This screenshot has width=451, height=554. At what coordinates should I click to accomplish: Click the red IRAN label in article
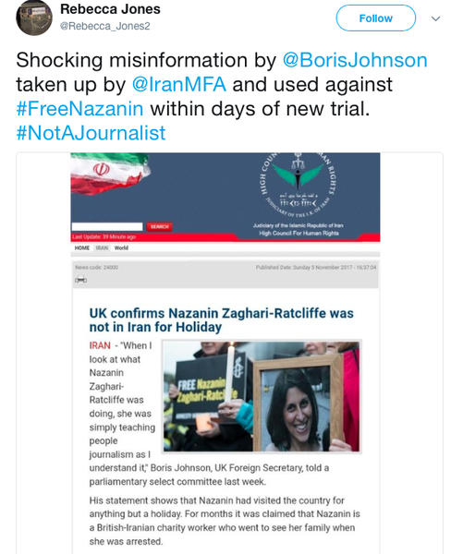[100, 345]
